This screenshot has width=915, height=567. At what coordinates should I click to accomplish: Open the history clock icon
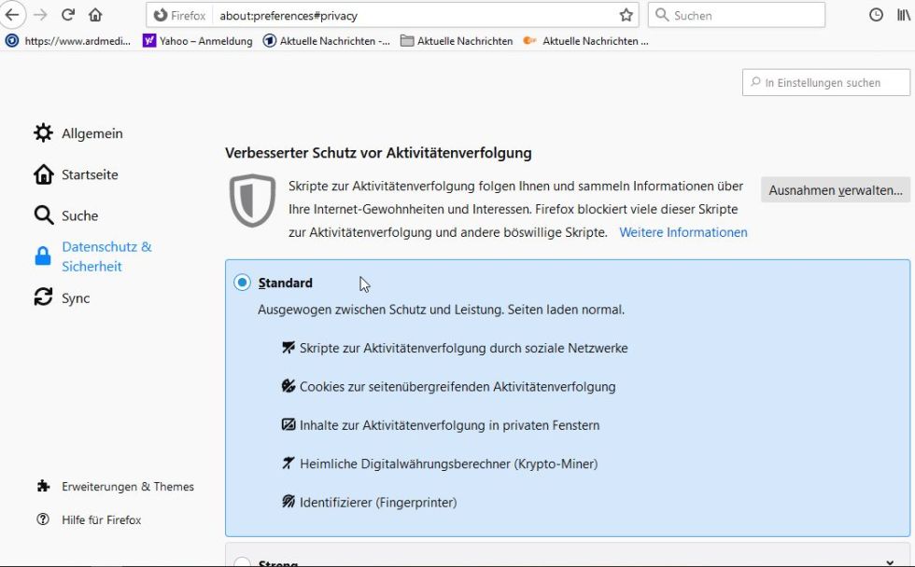tap(876, 15)
